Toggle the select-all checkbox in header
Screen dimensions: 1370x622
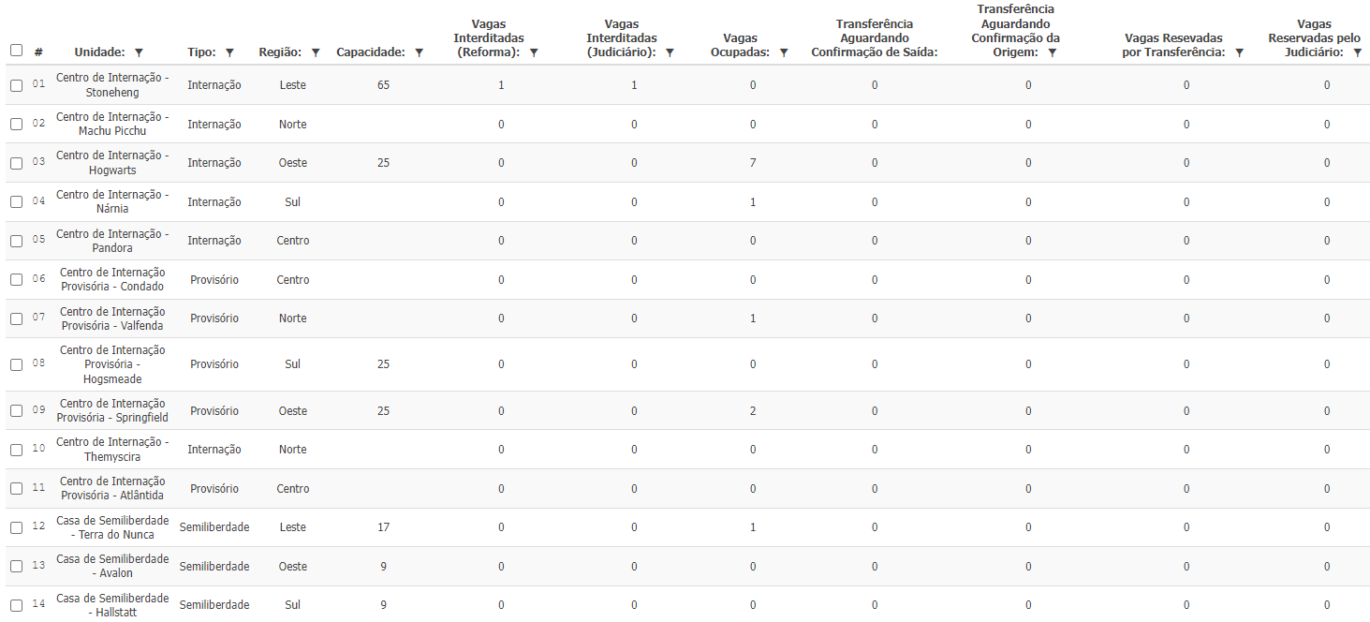[17, 51]
